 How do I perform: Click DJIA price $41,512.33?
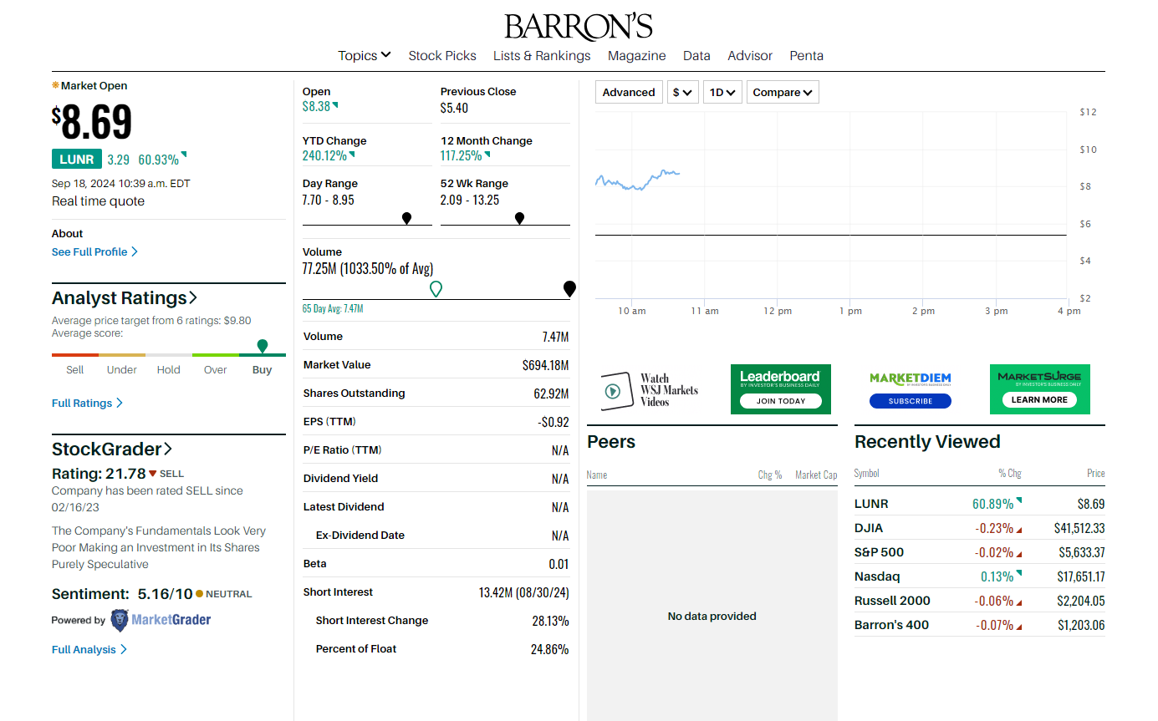1079,528
